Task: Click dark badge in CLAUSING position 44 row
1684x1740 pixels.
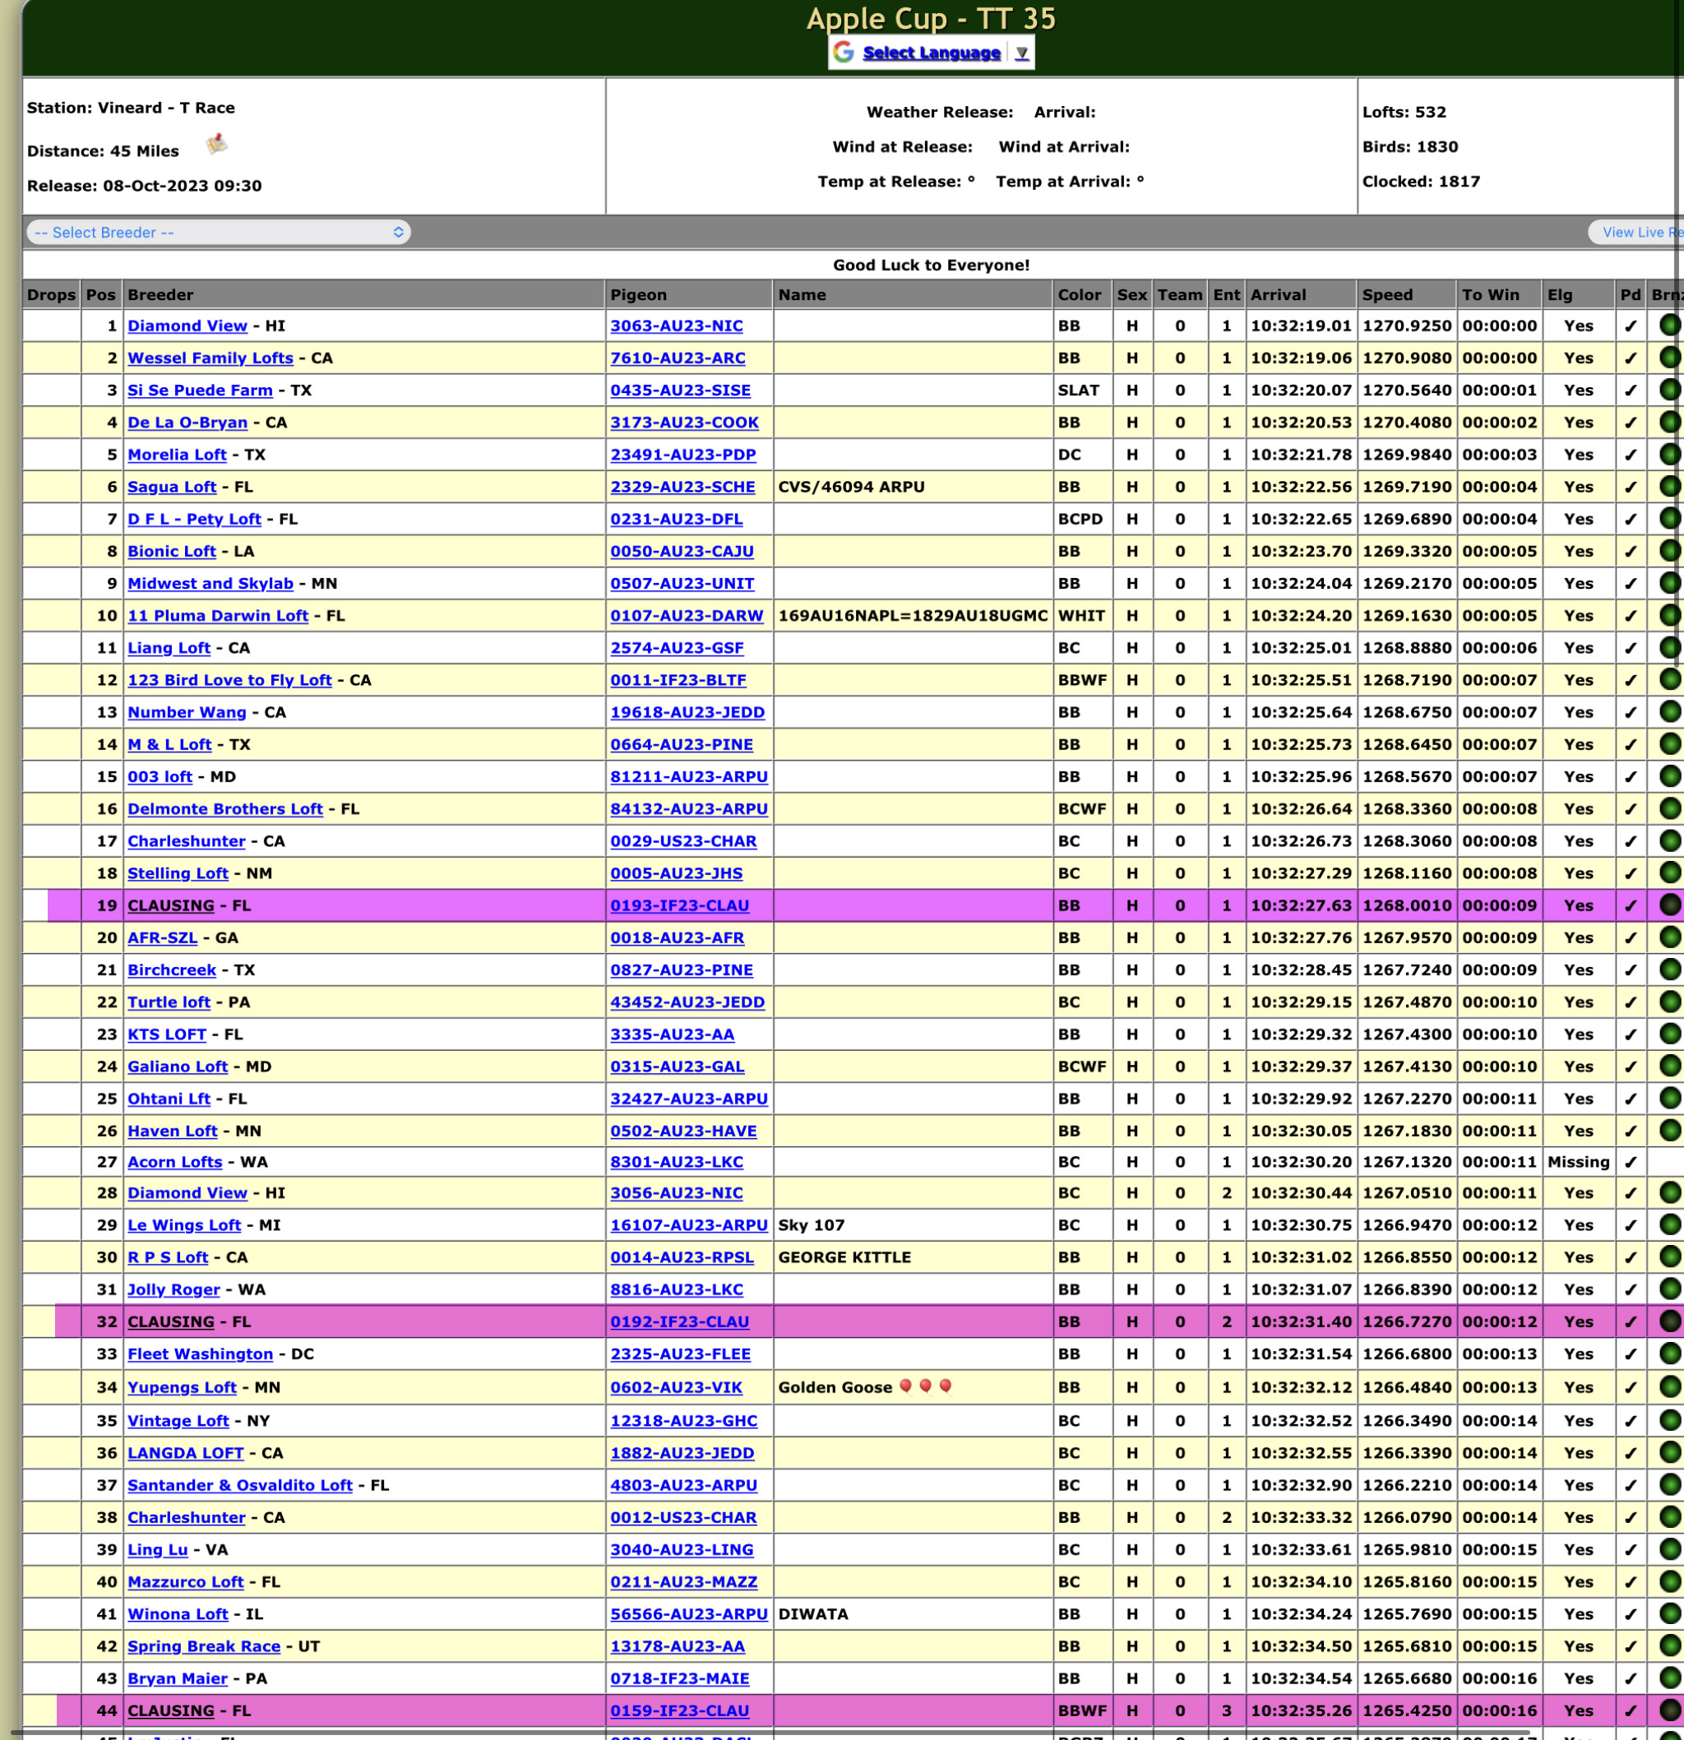Action: pos(1669,1710)
